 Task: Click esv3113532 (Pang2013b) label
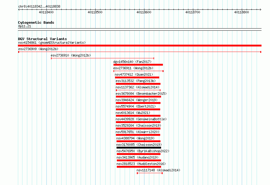pyautogui.click(x=136, y=81)
